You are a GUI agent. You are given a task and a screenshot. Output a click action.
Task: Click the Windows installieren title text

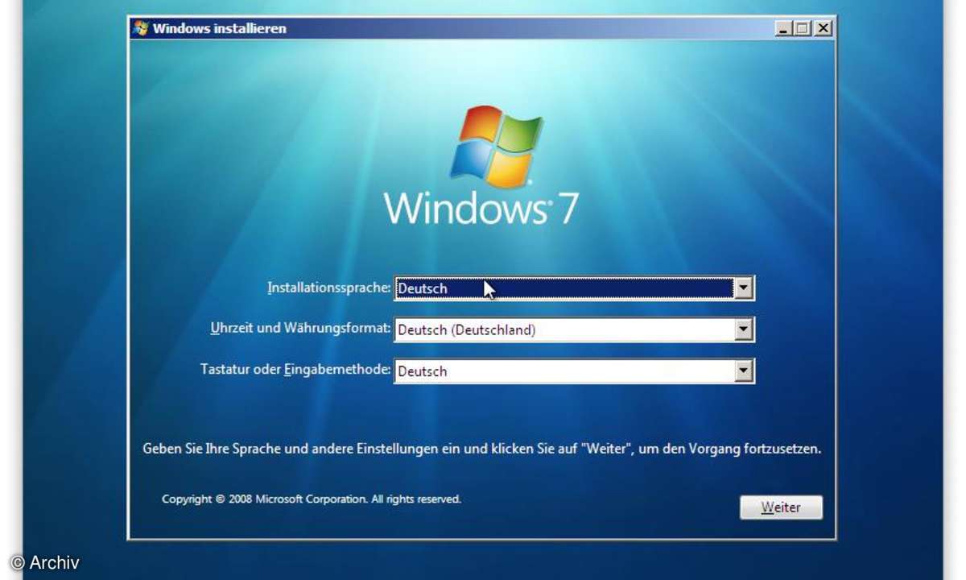coord(220,28)
